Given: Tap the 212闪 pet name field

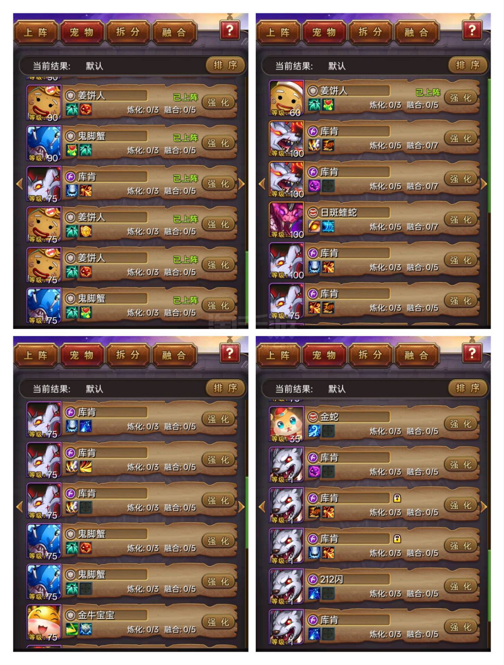Looking at the screenshot, I should [348, 579].
